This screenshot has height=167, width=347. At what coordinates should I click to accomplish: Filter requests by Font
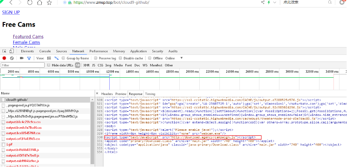(x=128, y=65)
